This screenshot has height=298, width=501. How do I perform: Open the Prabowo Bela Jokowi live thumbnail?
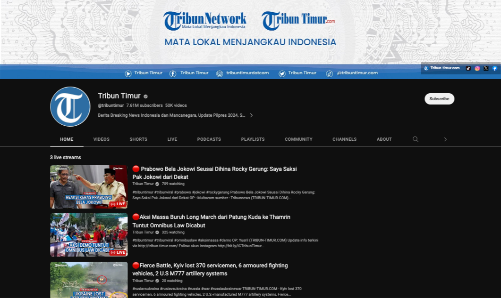pos(89,187)
